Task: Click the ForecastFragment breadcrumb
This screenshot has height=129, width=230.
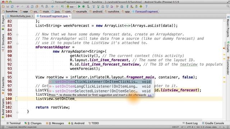Action: [145, 11]
